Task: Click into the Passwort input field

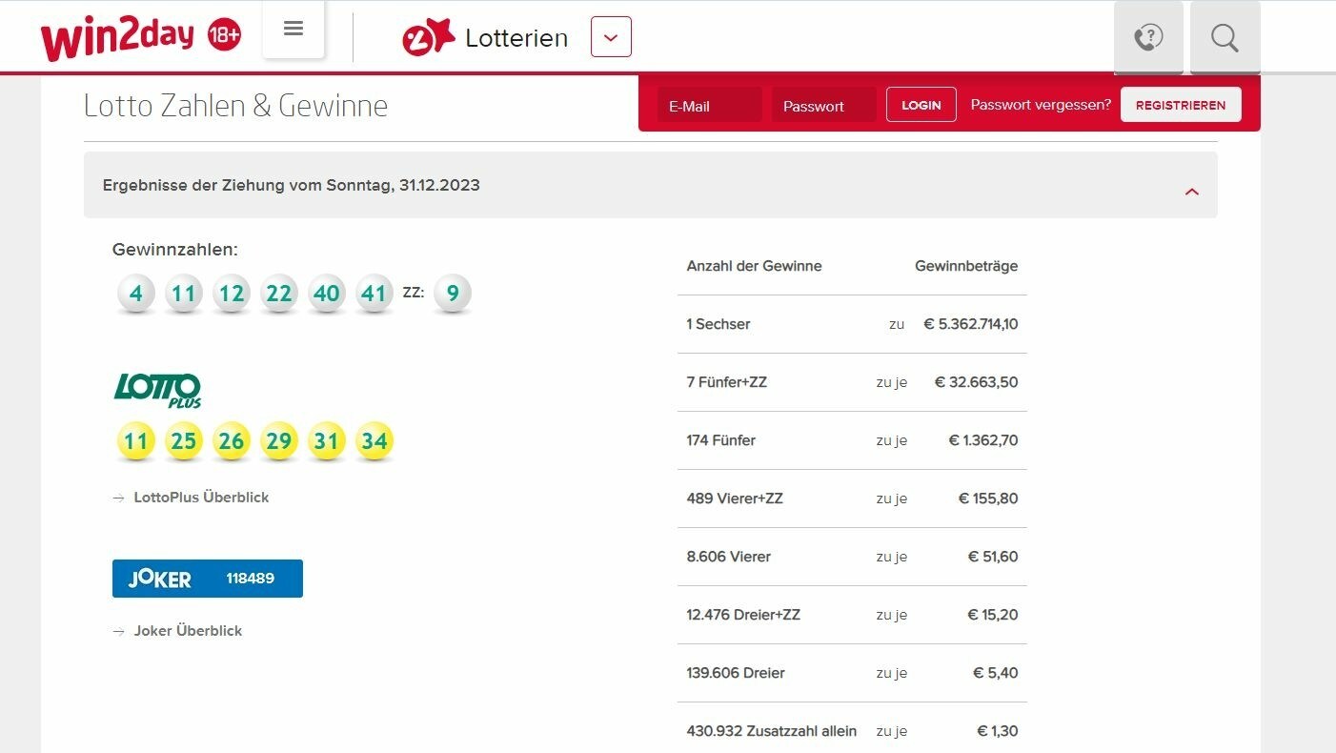Action: click(x=823, y=105)
